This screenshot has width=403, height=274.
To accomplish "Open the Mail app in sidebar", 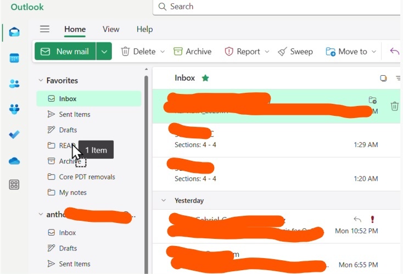I will pyautogui.click(x=14, y=32).
